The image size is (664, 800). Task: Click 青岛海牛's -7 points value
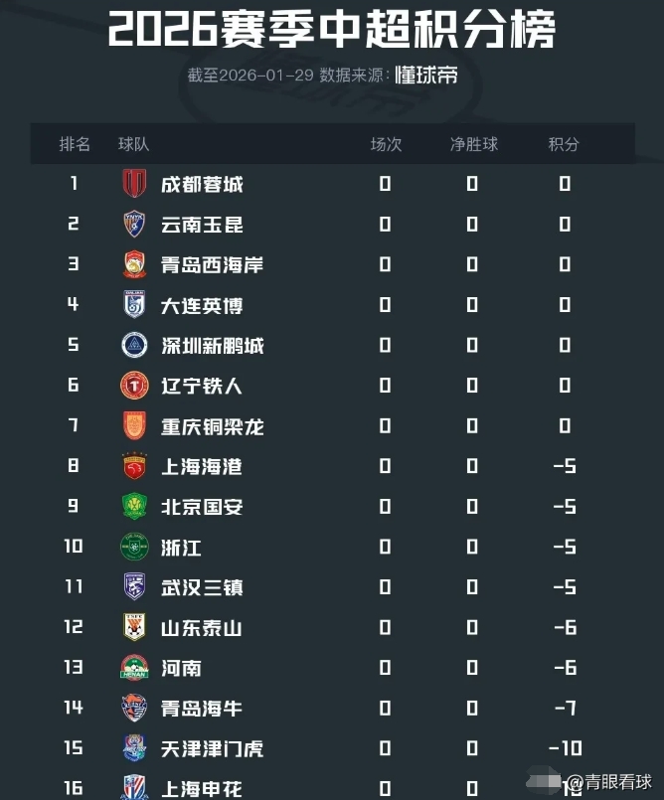tap(565, 709)
